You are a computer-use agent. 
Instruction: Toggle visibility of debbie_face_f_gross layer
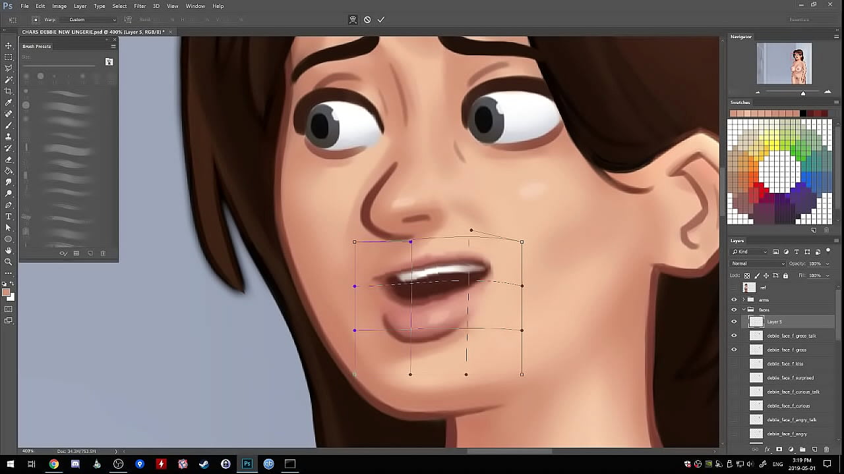click(734, 350)
